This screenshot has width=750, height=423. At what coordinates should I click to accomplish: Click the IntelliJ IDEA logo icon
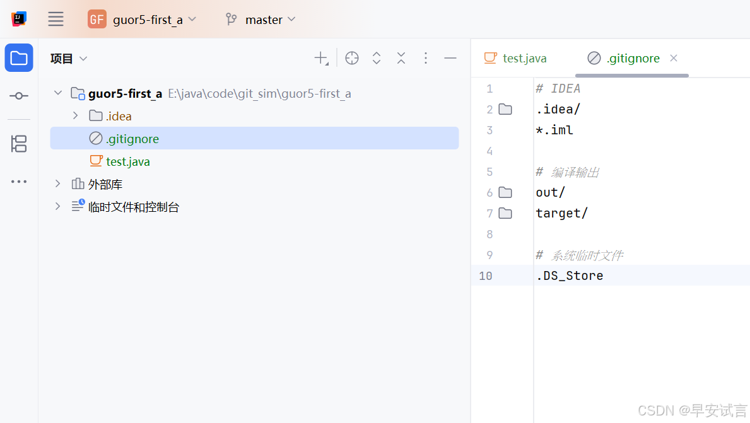(x=19, y=19)
